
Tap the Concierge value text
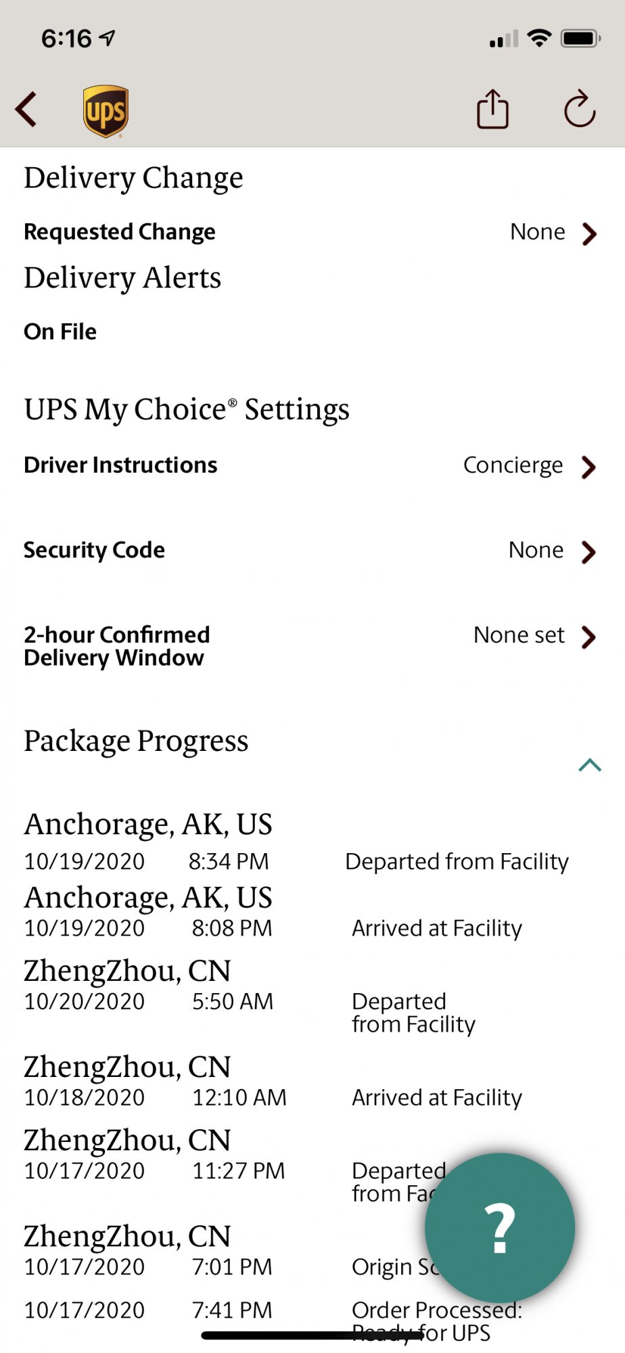pyautogui.click(x=513, y=465)
